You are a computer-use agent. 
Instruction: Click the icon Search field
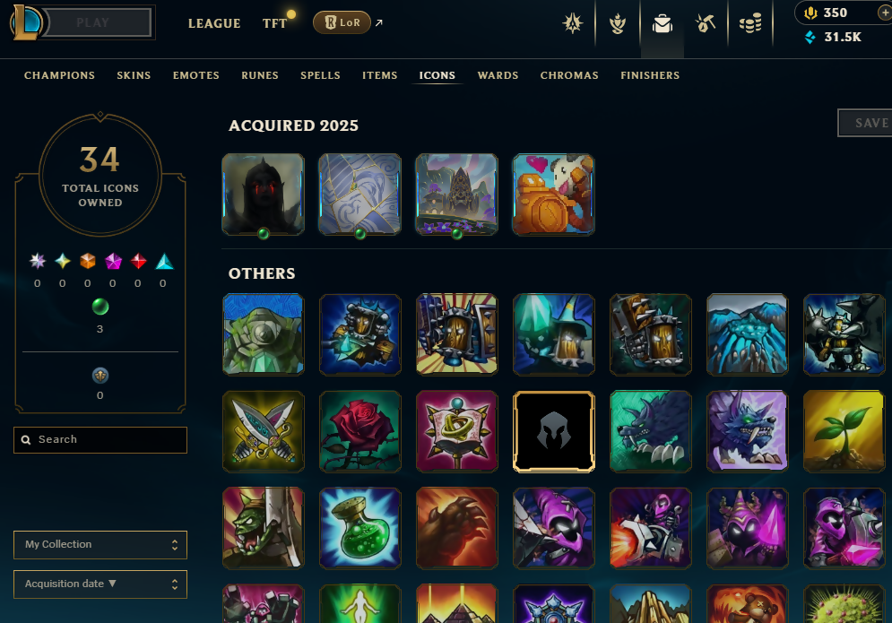click(x=100, y=440)
